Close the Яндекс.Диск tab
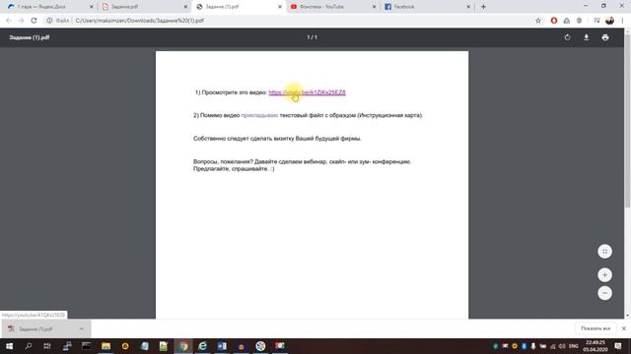 91,7
